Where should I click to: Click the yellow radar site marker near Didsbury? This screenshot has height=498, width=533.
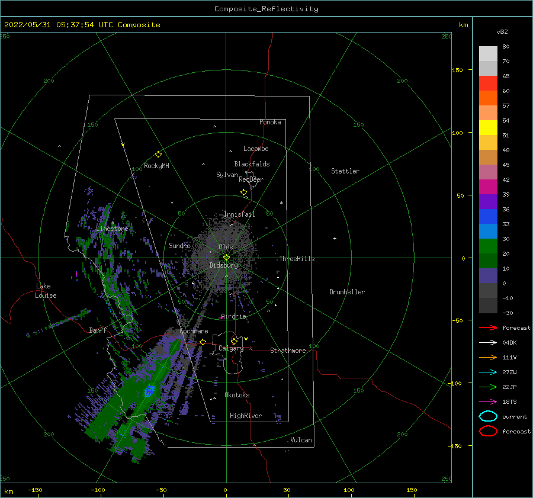click(226, 258)
